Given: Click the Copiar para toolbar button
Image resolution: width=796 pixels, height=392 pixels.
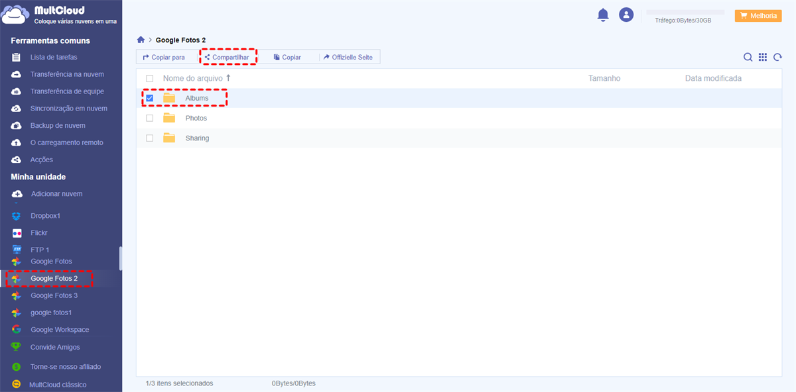Looking at the screenshot, I should tap(164, 58).
